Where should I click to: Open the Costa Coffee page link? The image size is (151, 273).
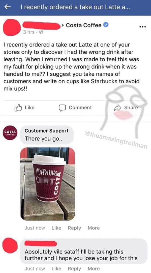(84, 25)
